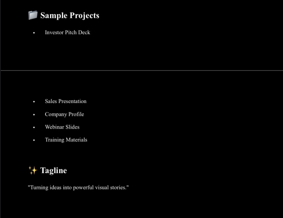The width and height of the screenshot is (283, 218).
Task: Select the "Investor Pitch Deck" list item
Action: [x=67, y=33]
